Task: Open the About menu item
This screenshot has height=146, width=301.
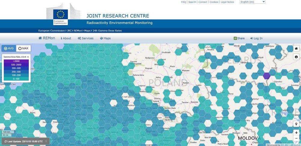Action: pos(66,38)
